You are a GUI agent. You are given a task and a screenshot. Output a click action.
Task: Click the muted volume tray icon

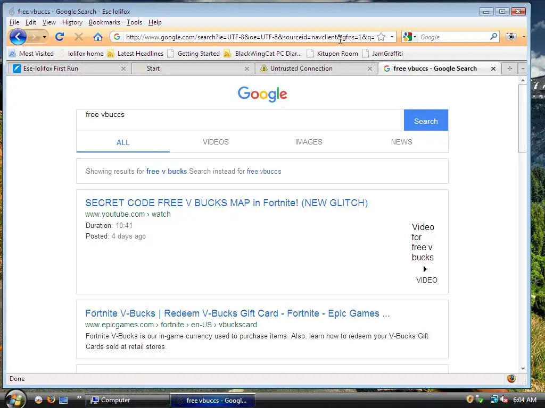504,399
